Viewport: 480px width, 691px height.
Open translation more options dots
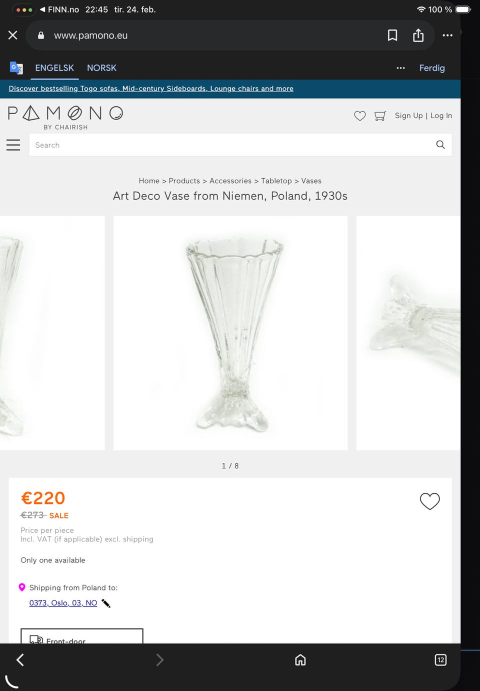pyautogui.click(x=400, y=68)
